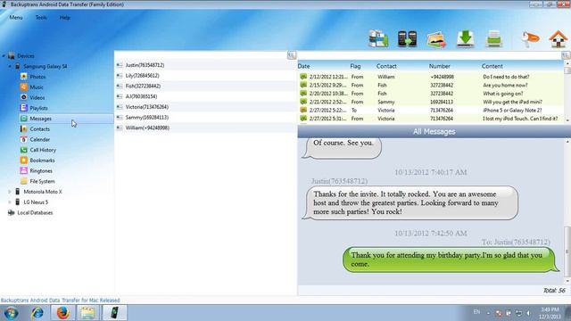Screen dimensions: 571x321
Task: Open the Help menu
Action: [x=65, y=18]
